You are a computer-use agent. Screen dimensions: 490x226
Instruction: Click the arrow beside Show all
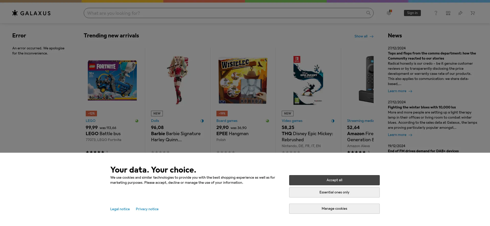pyautogui.click(x=372, y=36)
